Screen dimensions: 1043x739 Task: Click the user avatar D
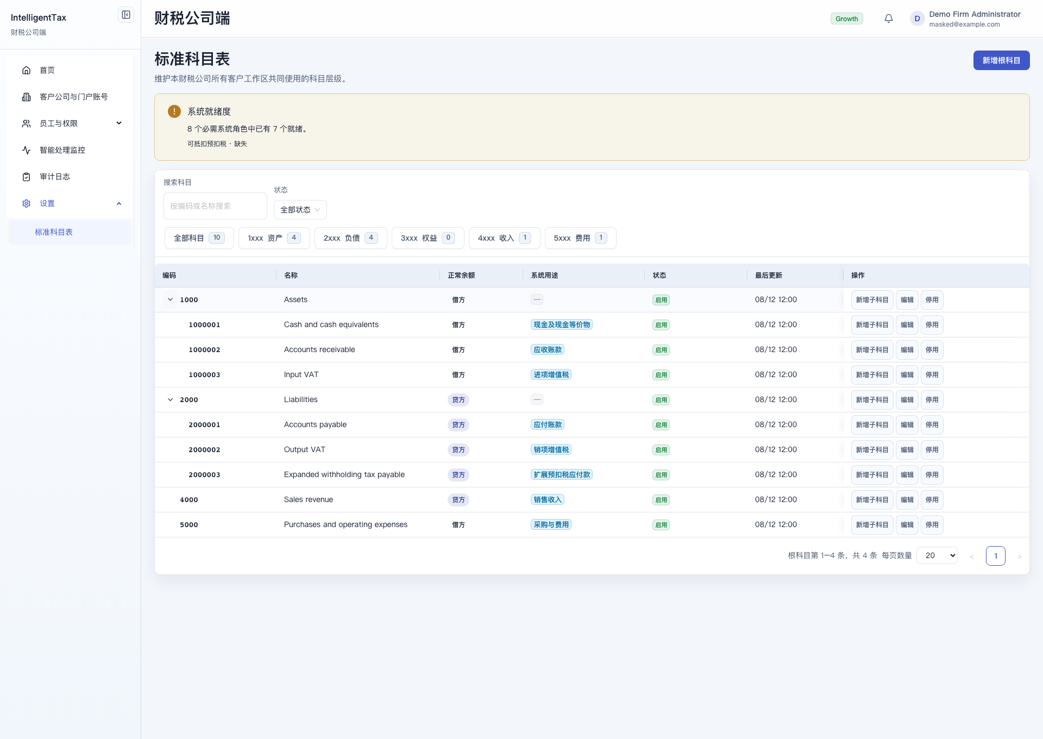pos(917,18)
